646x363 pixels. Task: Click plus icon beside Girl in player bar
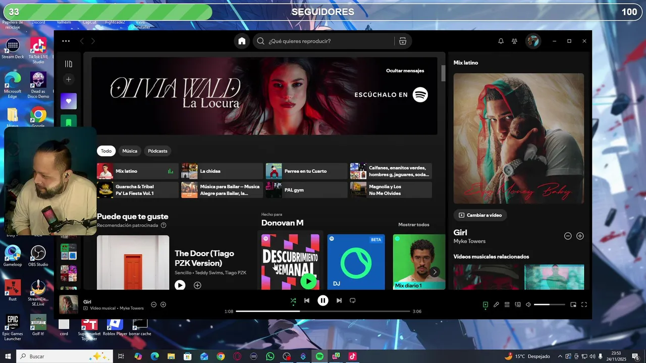point(163,305)
